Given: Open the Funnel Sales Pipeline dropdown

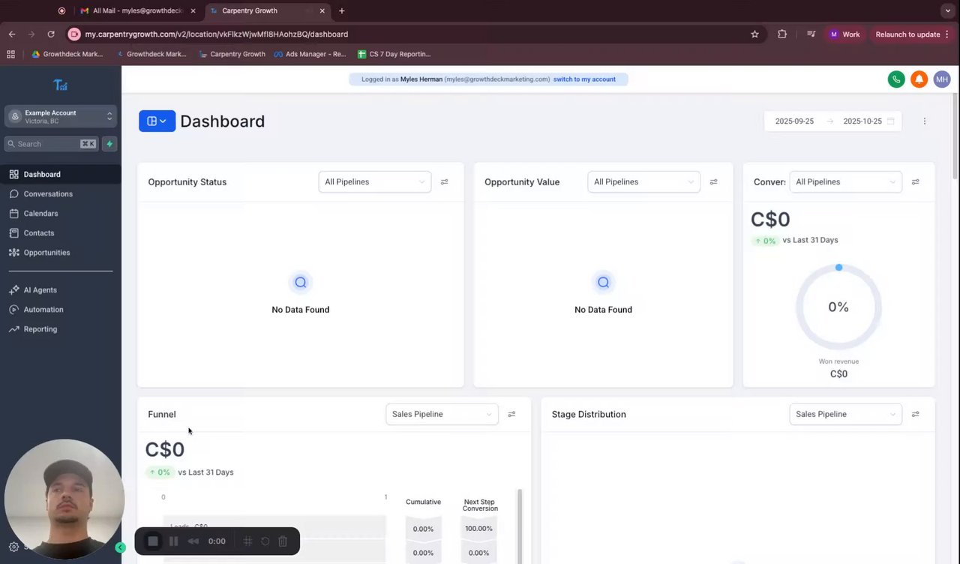Looking at the screenshot, I should tap(442, 414).
